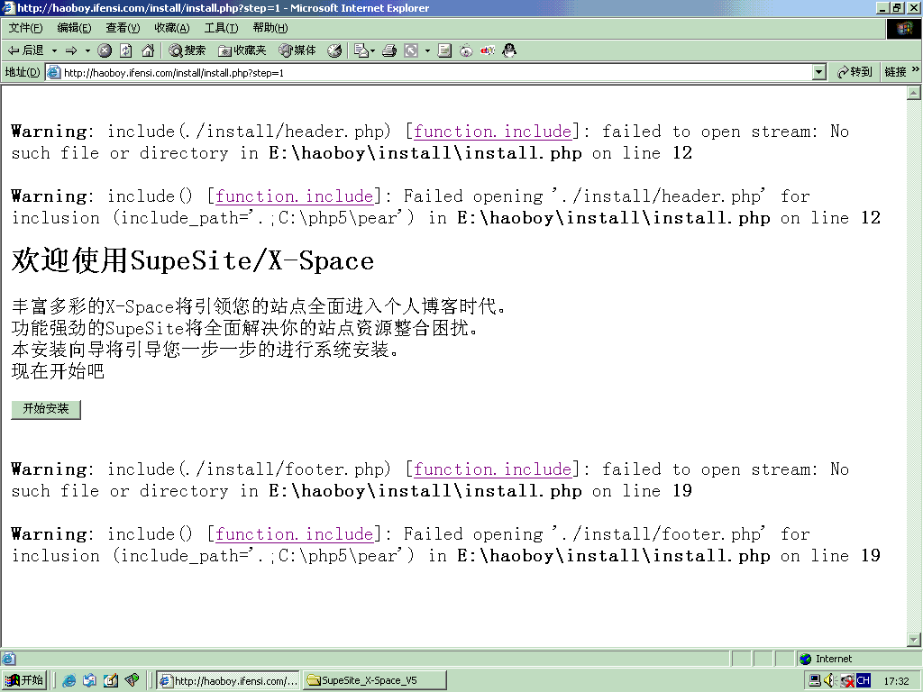Click the 开始安装 (Start install) button

[46, 409]
